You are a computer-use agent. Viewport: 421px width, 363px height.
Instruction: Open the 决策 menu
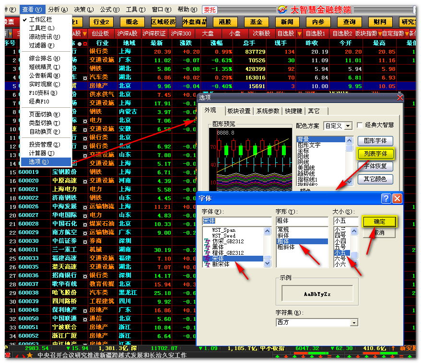pyautogui.click(x=84, y=10)
